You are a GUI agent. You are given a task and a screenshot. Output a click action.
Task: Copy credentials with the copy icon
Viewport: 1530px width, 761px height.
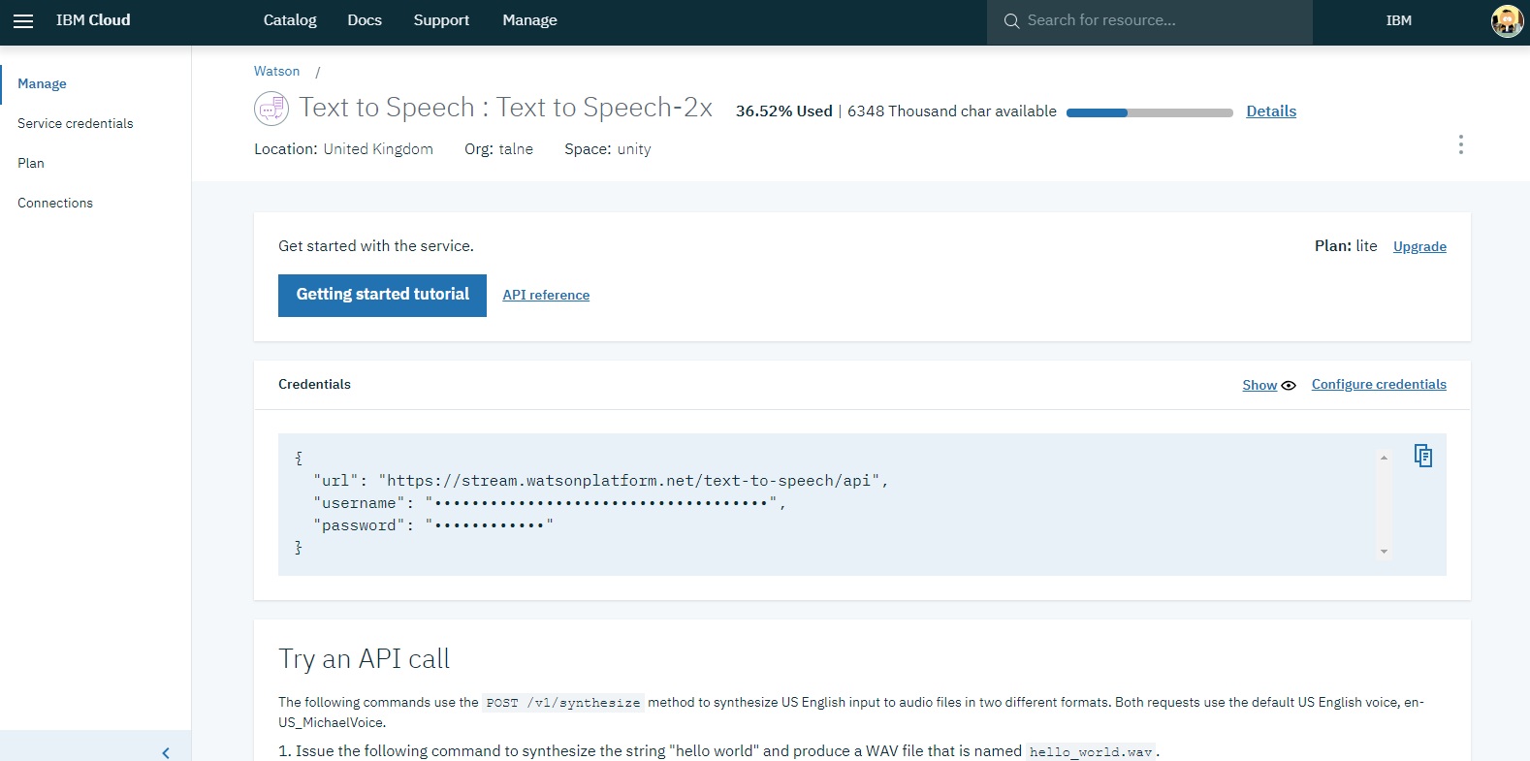(1422, 456)
